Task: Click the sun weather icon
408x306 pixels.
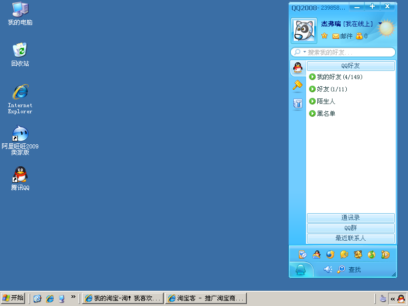Action: click(387, 28)
